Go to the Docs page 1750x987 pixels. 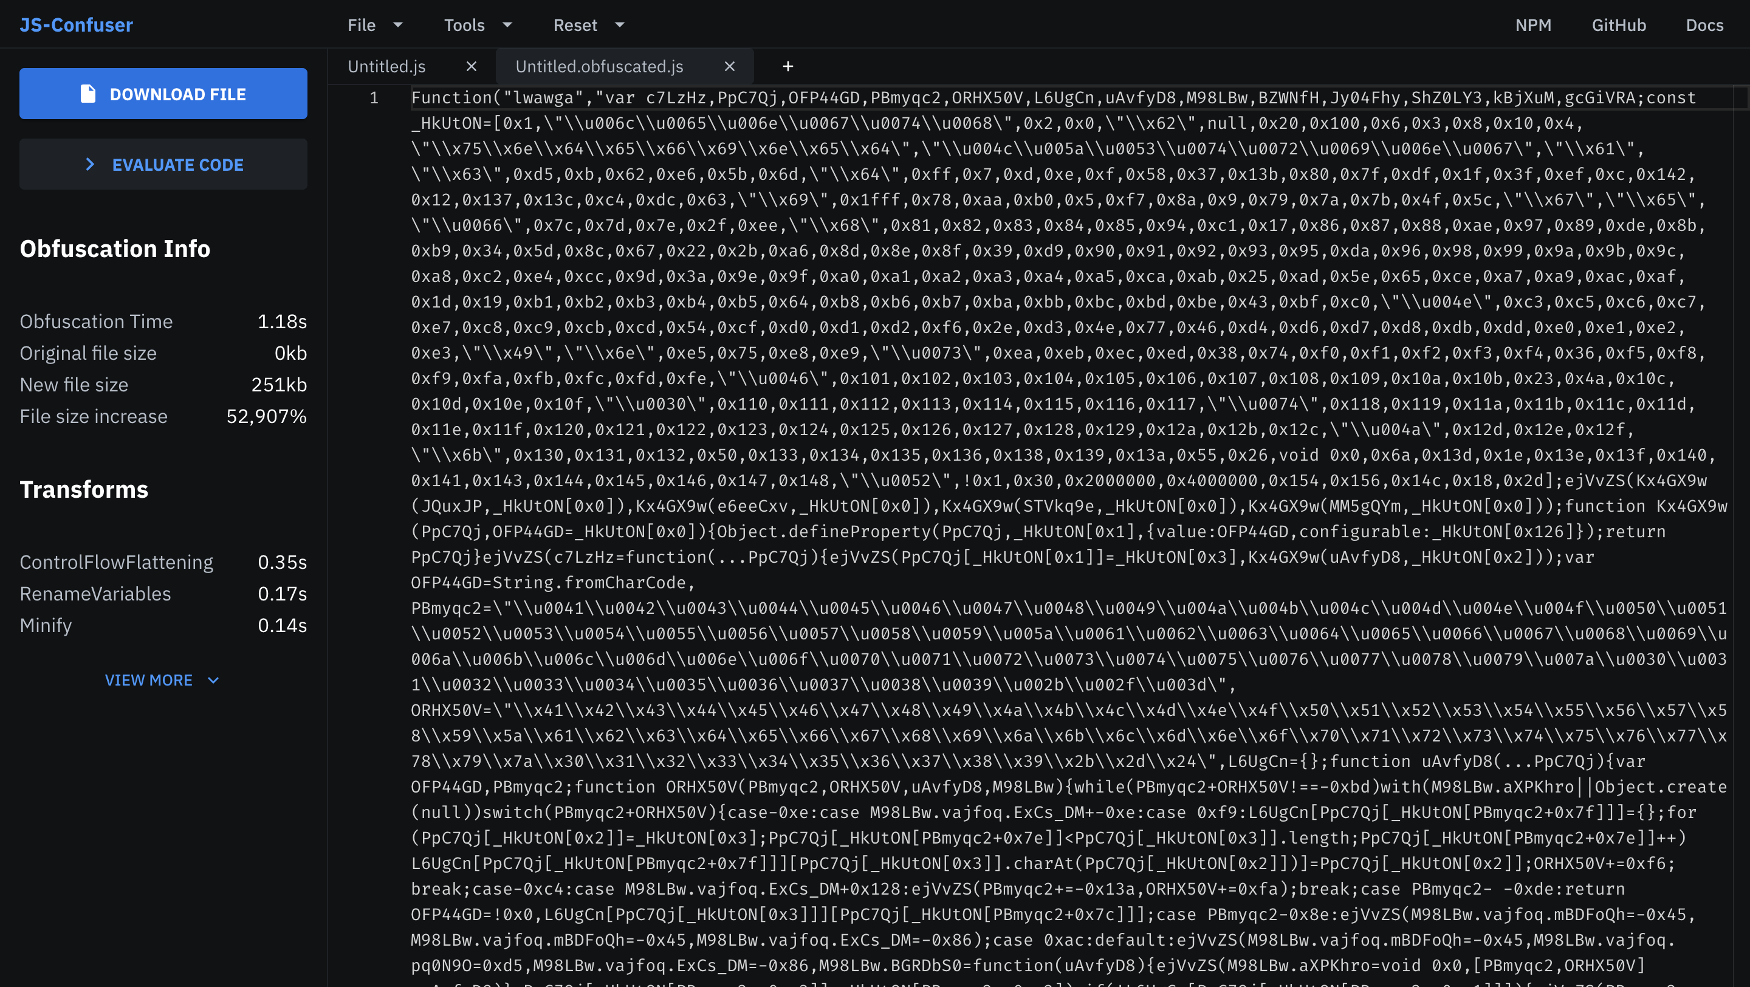[x=1704, y=25]
